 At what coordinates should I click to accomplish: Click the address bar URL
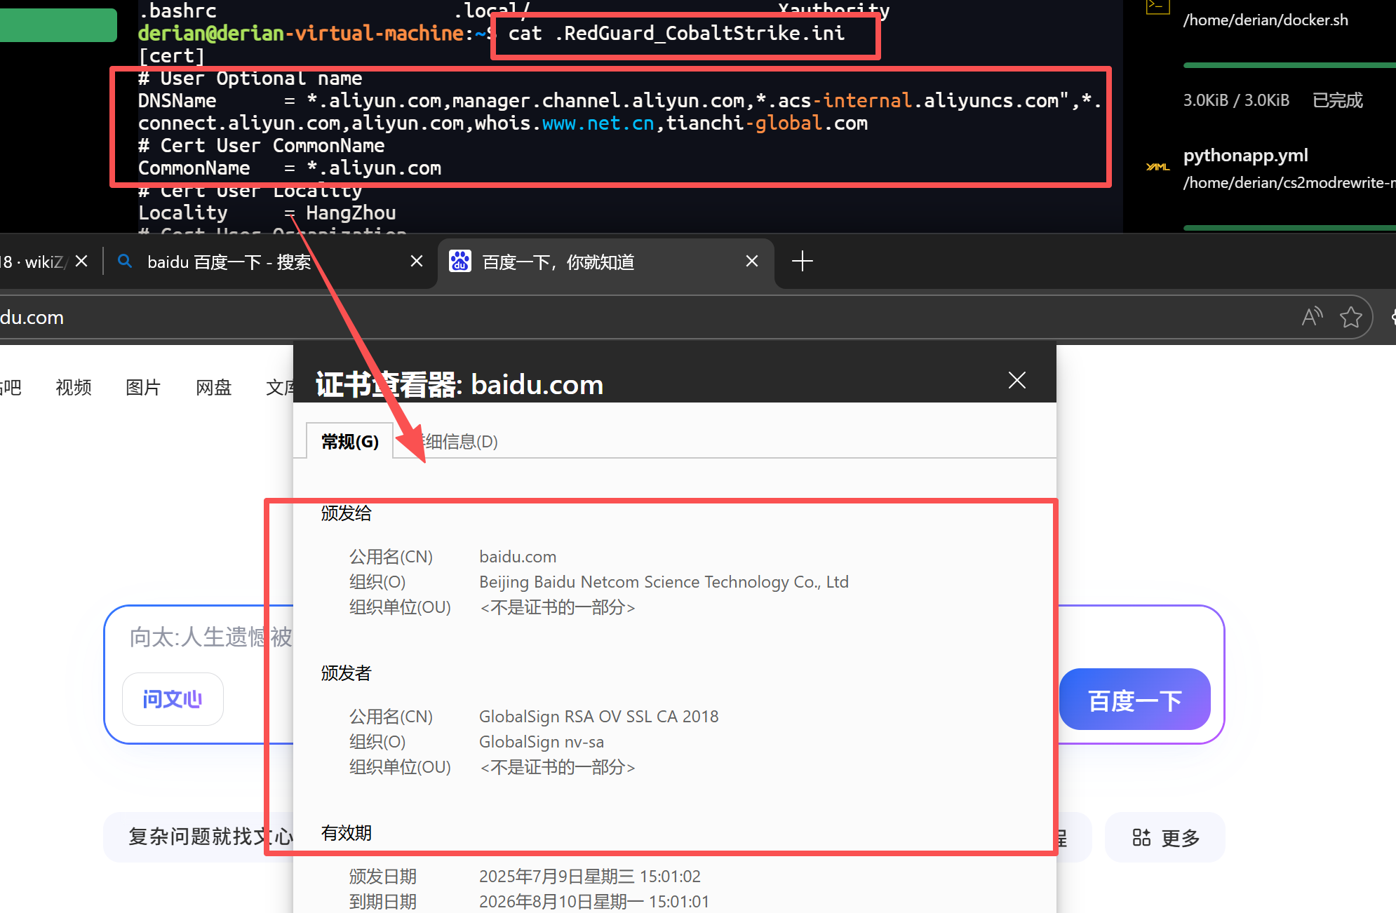tap(32, 318)
